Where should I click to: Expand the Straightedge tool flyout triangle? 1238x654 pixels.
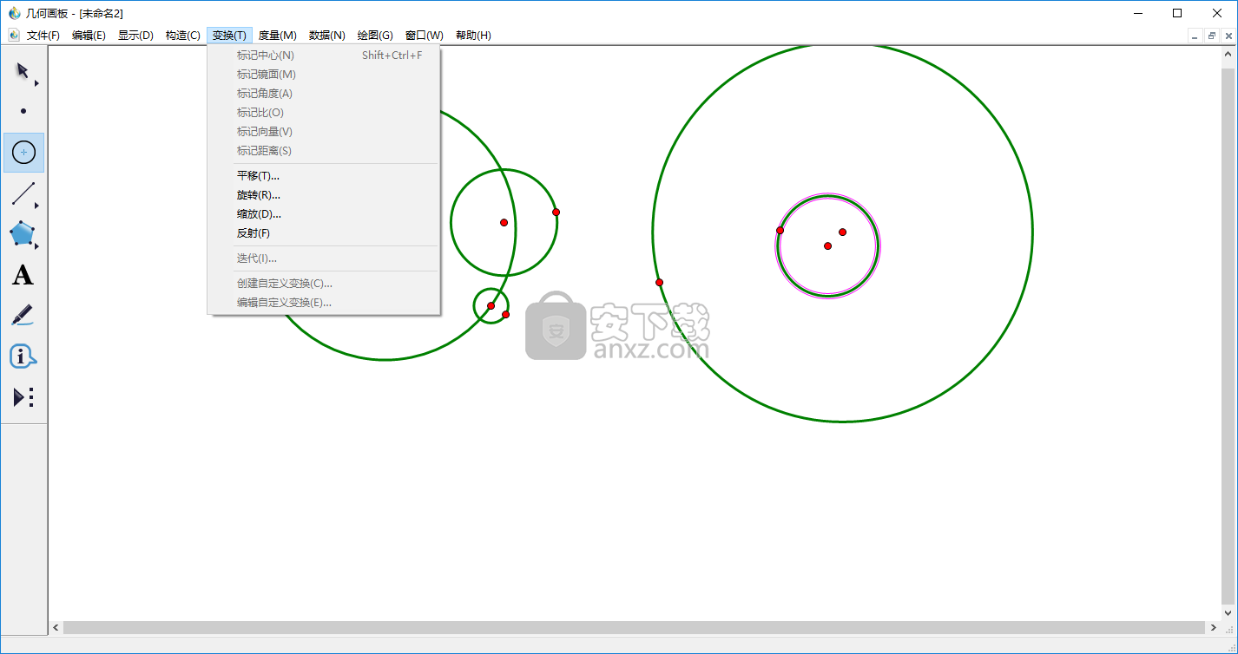tap(36, 206)
